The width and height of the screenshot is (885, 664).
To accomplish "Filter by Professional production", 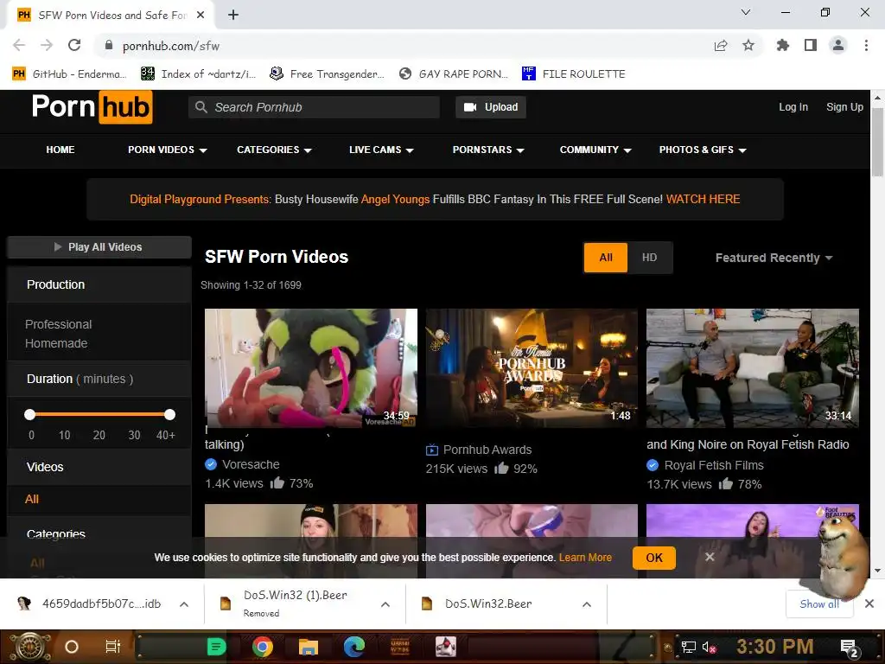I will (58, 325).
